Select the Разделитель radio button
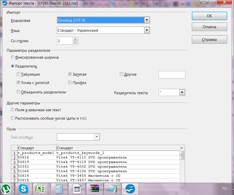 click(x=12, y=66)
